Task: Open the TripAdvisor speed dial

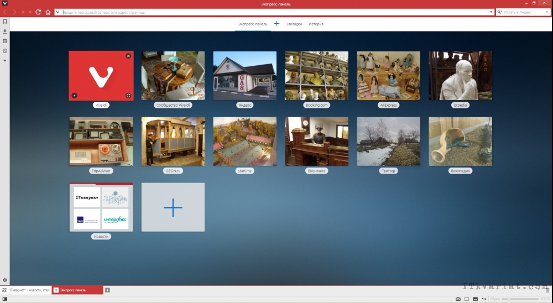Action: click(x=101, y=142)
